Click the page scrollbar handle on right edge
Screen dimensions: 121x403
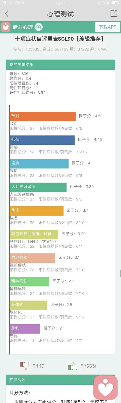120,274
